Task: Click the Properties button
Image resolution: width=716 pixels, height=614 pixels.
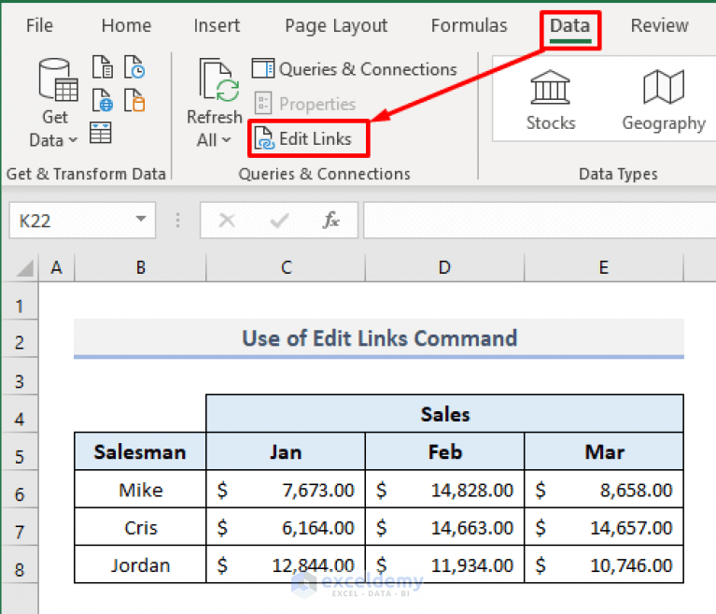Action: pos(304,104)
